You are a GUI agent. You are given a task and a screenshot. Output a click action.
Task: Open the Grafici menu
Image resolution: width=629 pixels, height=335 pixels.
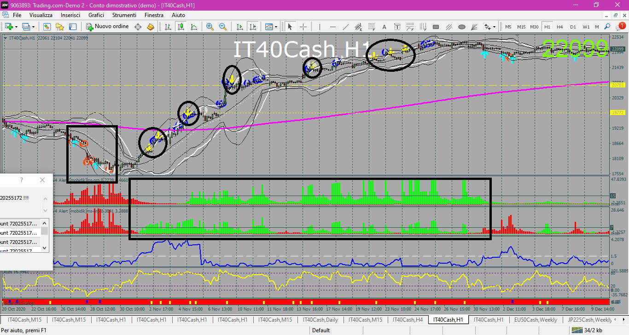coord(96,15)
